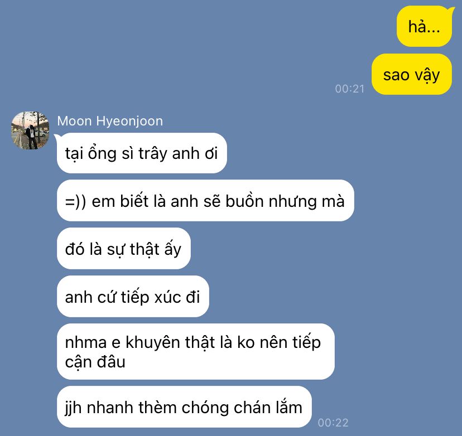
Task: Click the word 'cận đâu' on the wrapped line
Action: [x=95, y=362]
